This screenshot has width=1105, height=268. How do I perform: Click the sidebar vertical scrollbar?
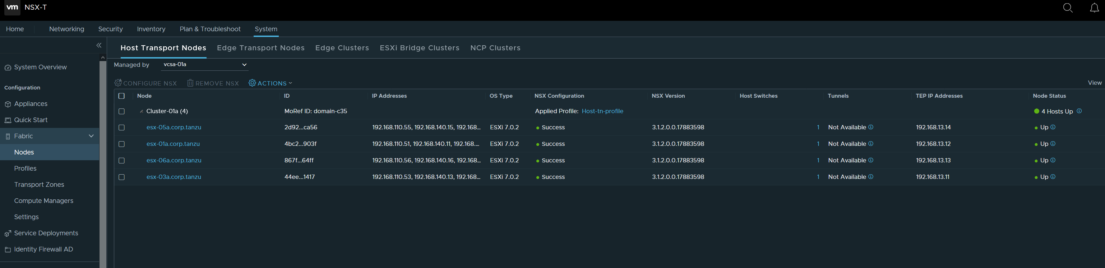[103, 165]
